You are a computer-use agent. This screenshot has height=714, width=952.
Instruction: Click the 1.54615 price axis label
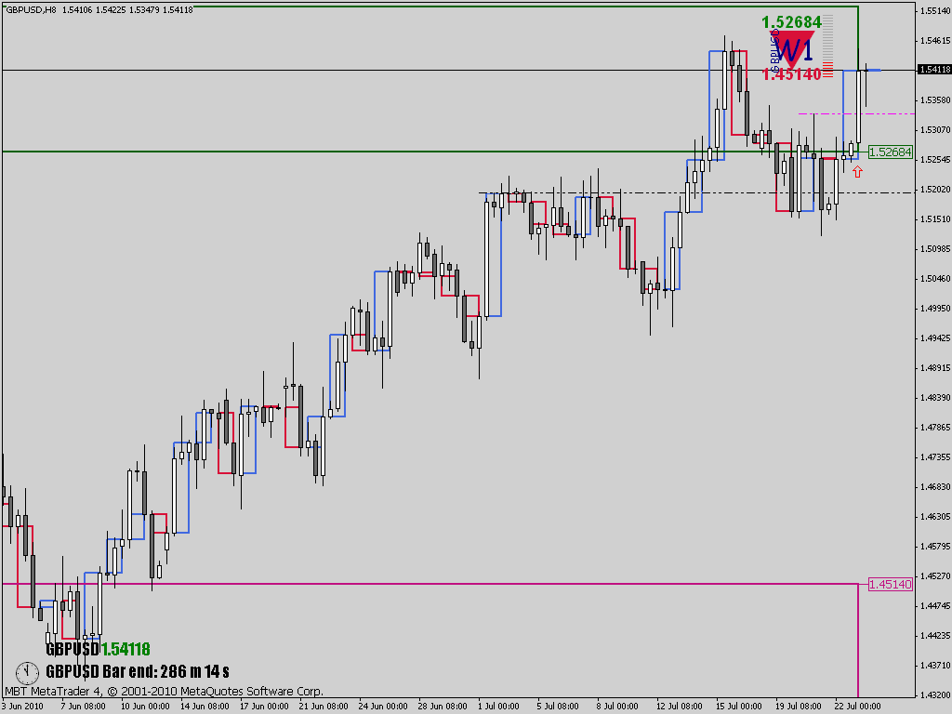pos(934,41)
